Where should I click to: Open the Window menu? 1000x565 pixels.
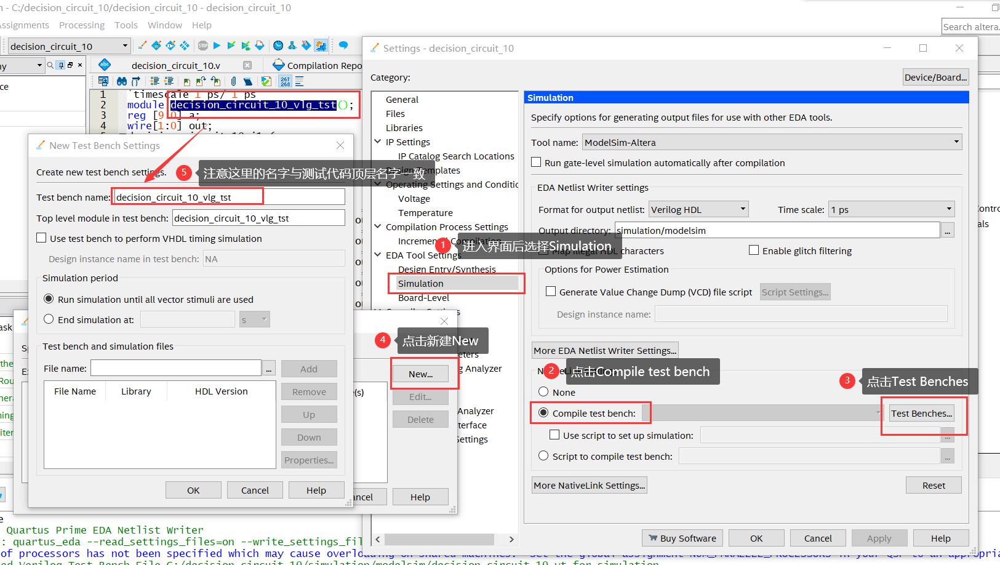(165, 25)
